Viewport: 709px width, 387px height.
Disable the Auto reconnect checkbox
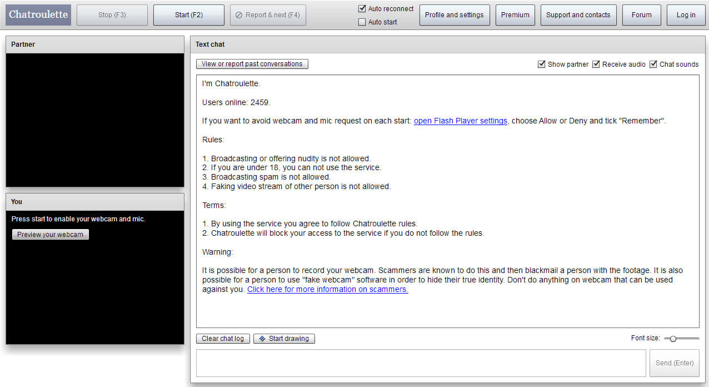click(x=362, y=9)
